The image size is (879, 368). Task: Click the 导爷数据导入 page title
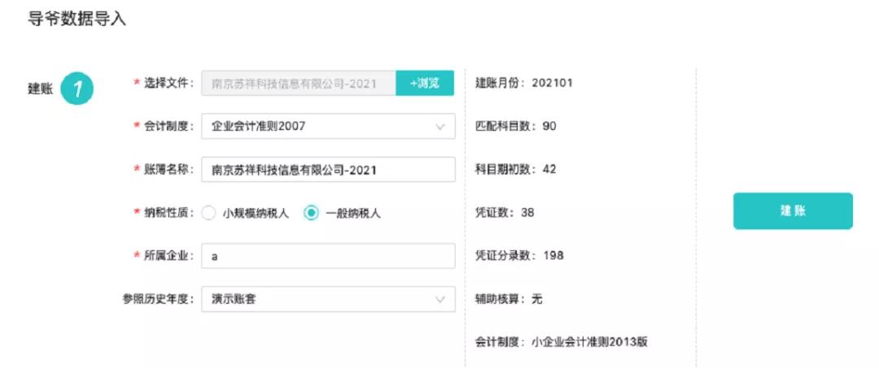point(77,19)
